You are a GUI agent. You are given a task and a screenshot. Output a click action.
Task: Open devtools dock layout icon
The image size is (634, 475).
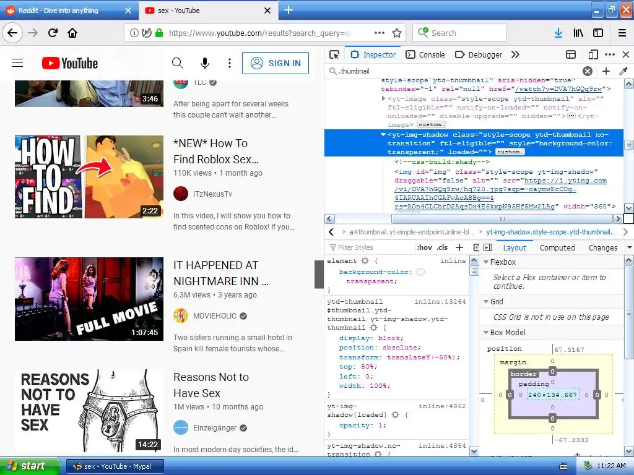coord(571,54)
